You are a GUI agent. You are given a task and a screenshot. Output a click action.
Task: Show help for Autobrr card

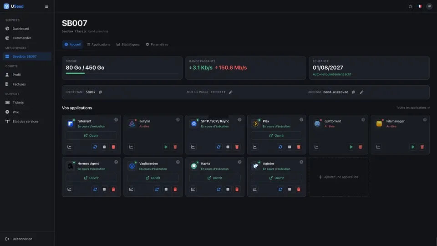pos(301,162)
